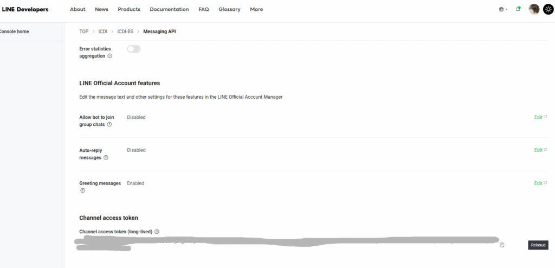Open the notifications icon in header
The image size is (555, 268).
(x=519, y=9)
